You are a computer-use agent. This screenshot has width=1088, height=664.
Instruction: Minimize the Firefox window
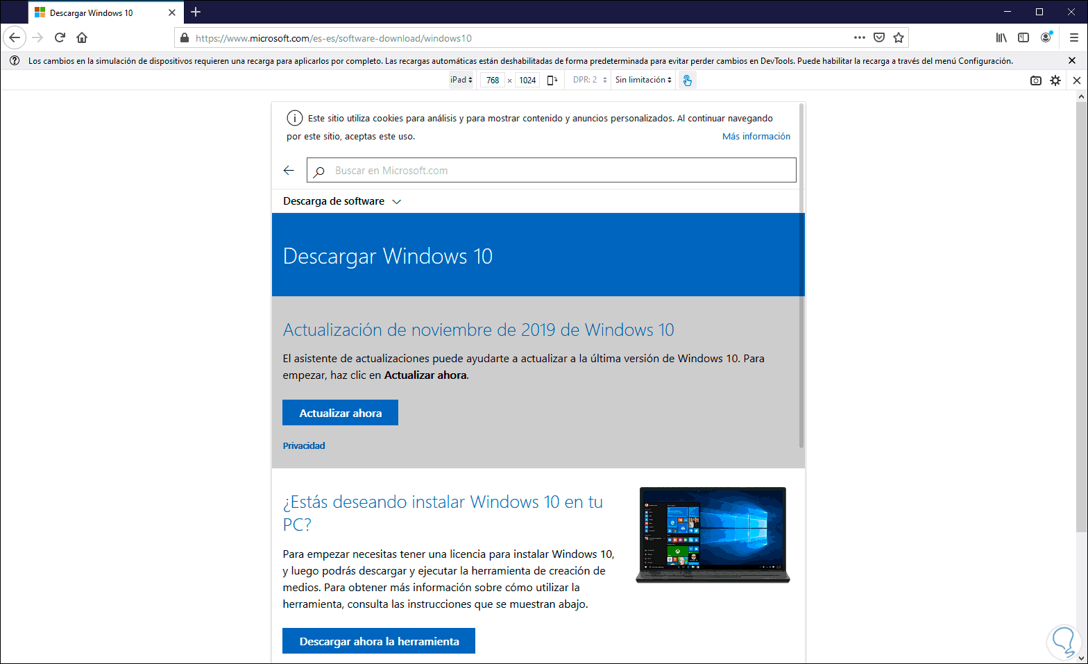[1008, 12]
